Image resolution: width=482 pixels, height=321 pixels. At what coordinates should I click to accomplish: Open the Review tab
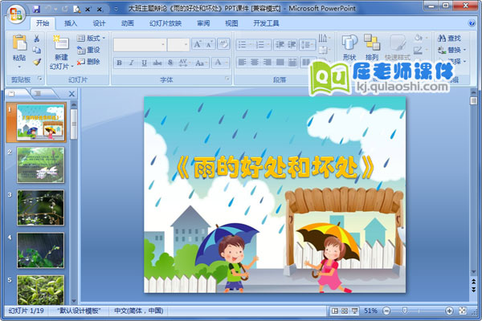pos(203,23)
